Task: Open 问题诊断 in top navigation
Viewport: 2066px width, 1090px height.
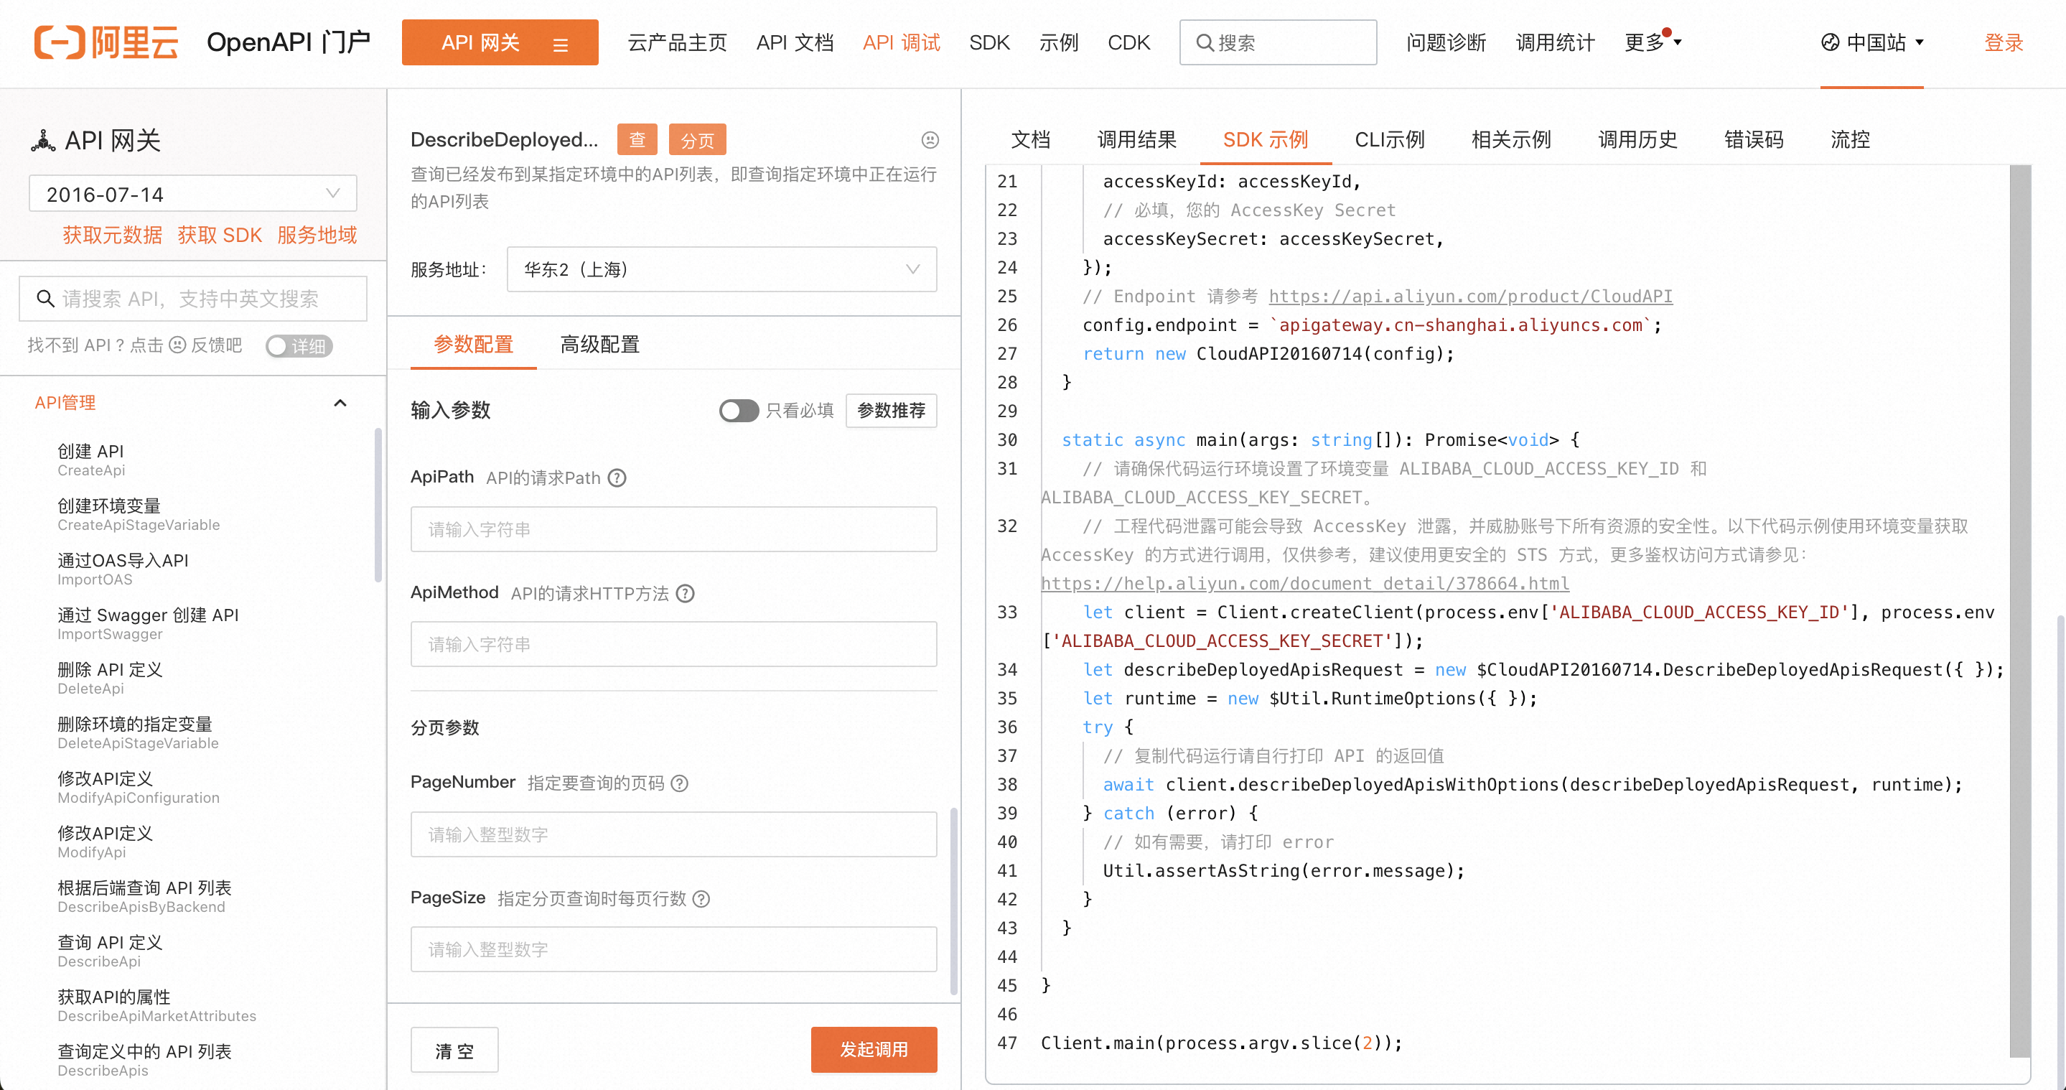Action: tap(1446, 42)
